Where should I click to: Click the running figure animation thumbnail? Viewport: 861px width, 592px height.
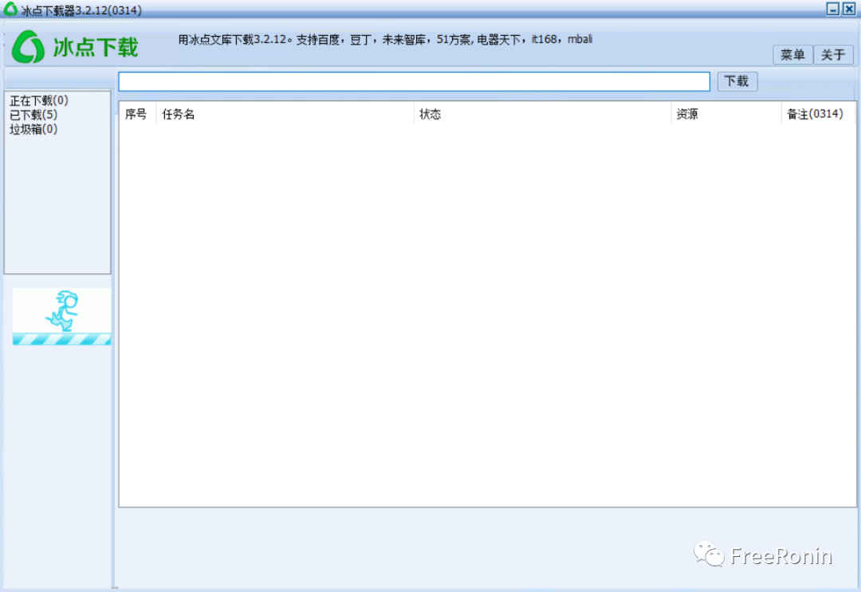tap(61, 316)
